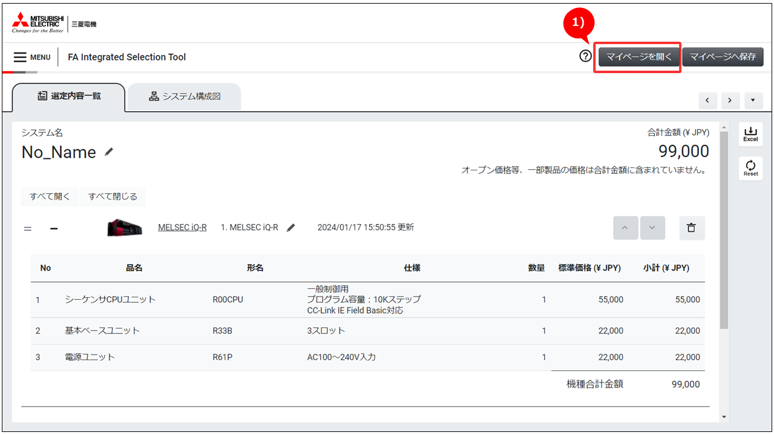
Task: Move MELSEC iQ-R group down
Action: [x=652, y=228]
